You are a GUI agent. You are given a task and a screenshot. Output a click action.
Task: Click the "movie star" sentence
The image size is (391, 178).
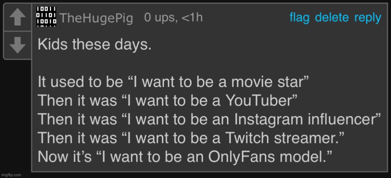pos(174,82)
